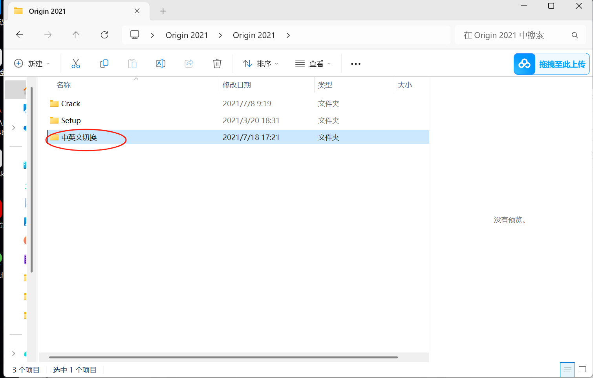This screenshot has width=593, height=378.
Task: Go up one folder level
Action: point(76,35)
